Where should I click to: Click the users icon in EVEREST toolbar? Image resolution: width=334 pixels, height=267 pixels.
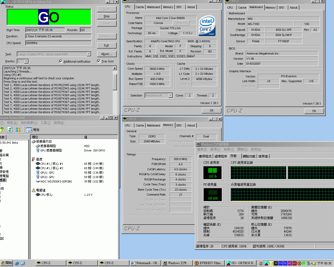point(18,130)
